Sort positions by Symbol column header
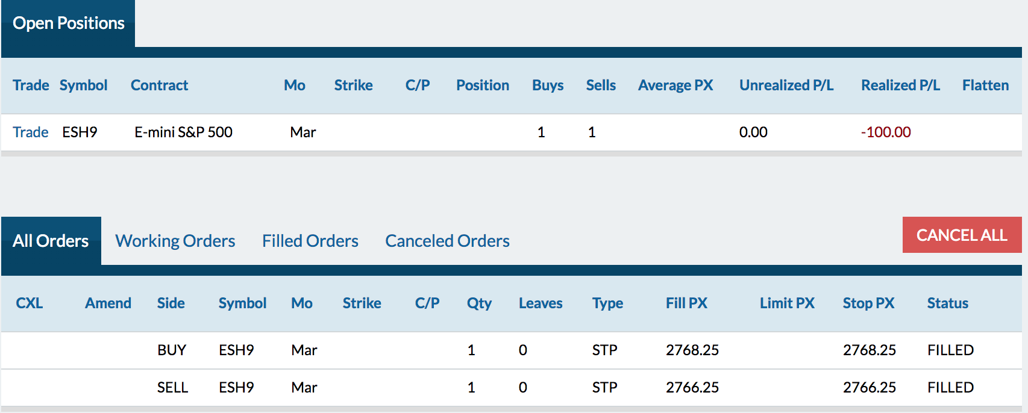This screenshot has height=413, width=1028. tap(83, 85)
